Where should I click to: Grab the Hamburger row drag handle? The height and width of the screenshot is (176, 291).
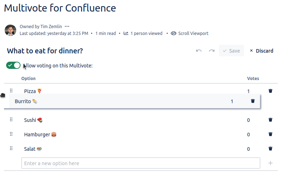pyautogui.click(x=11, y=134)
